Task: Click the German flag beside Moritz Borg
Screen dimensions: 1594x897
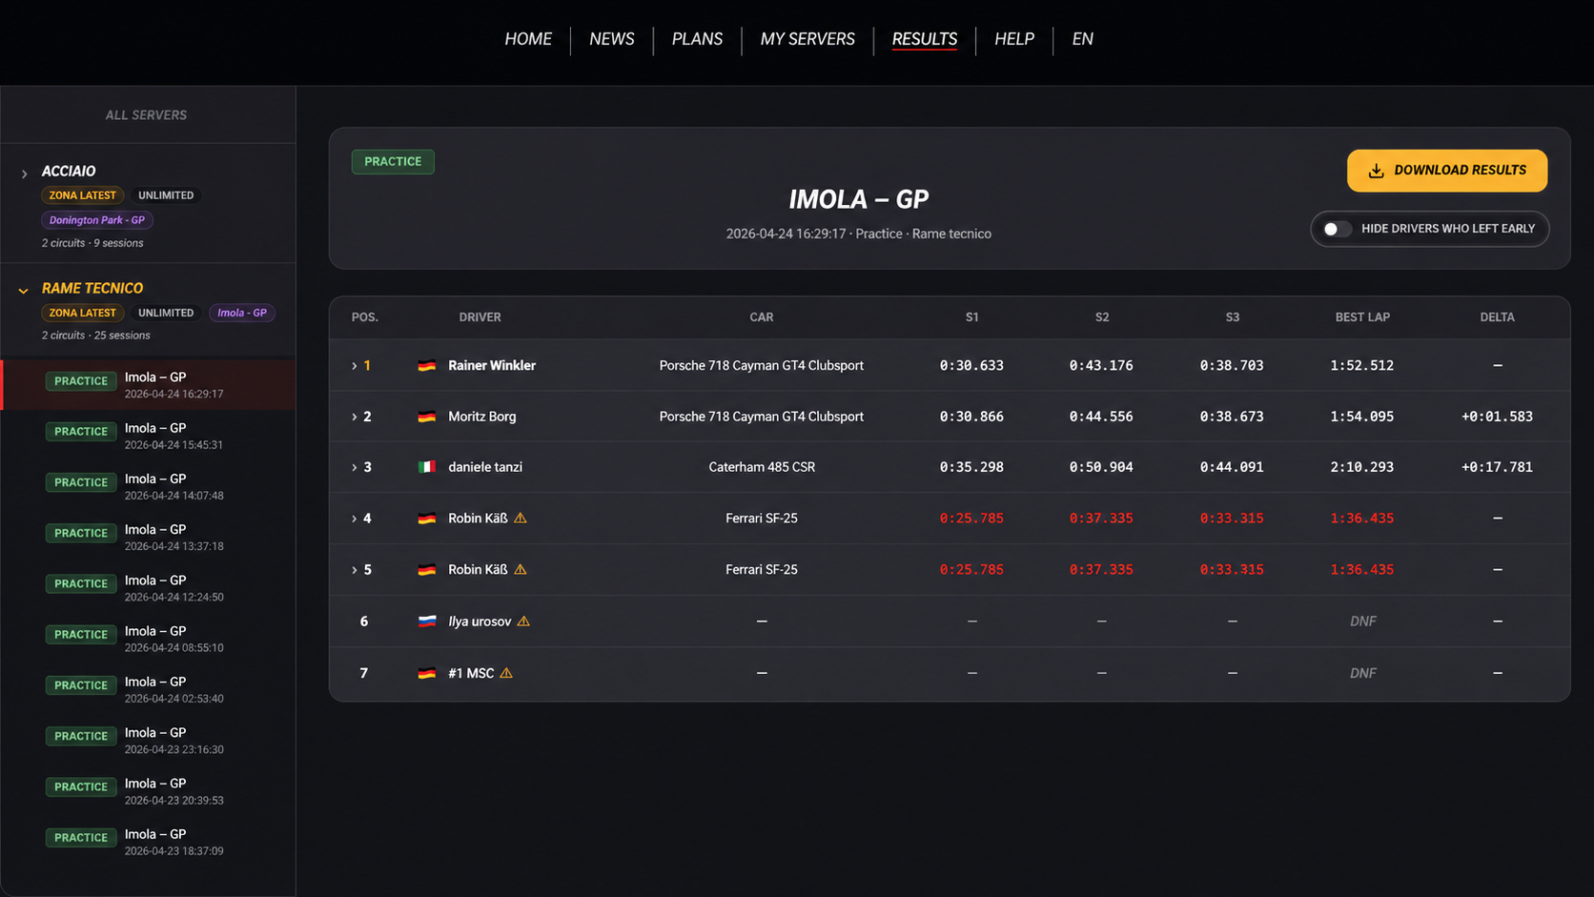Action: click(x=426, y=417)
